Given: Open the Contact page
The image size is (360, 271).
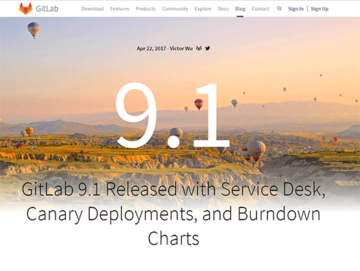Looking at the screenshot, I should coord(260,9).
